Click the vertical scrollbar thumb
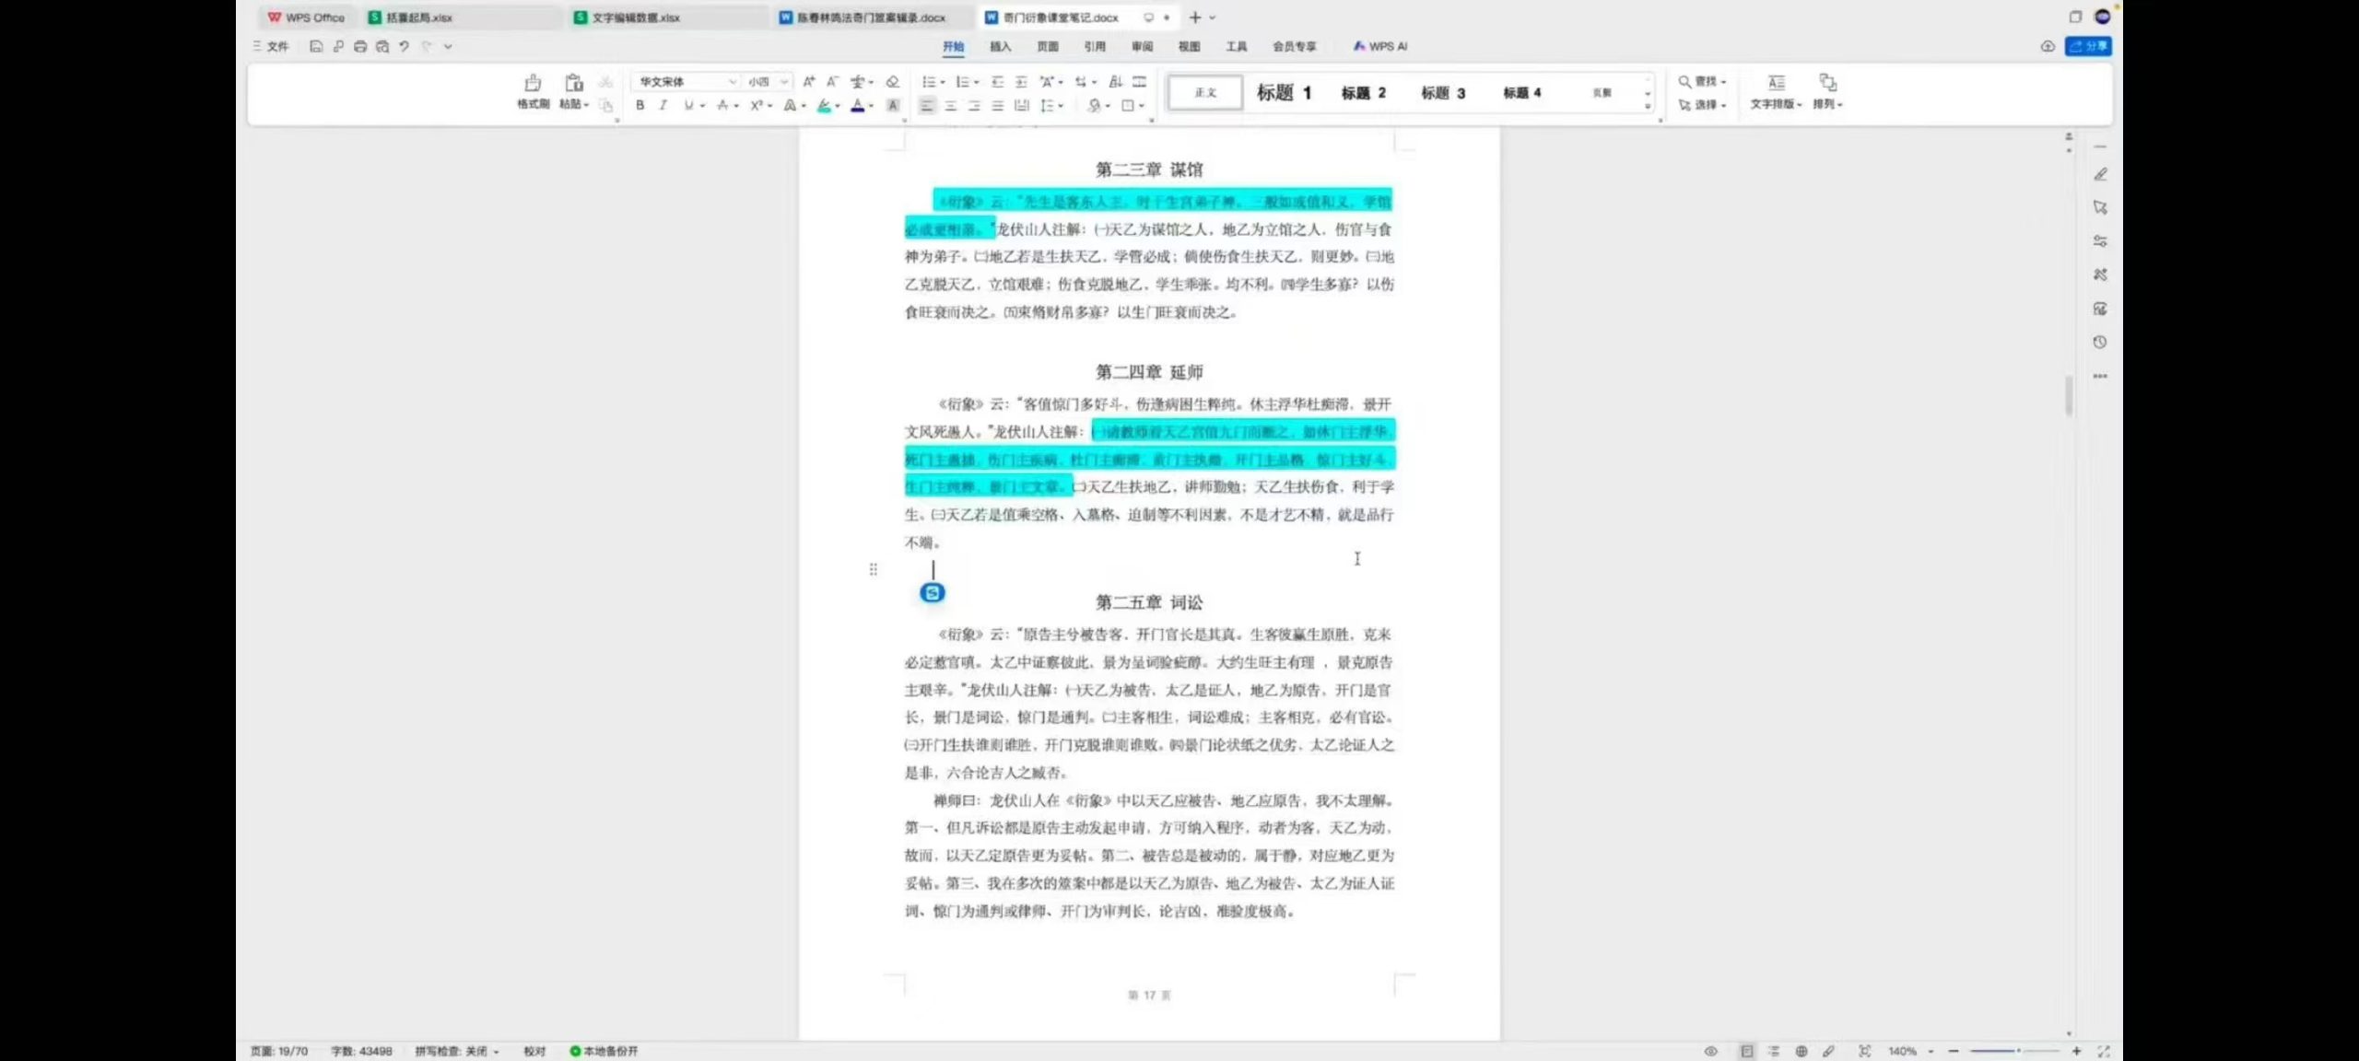Screen dimensions: 2359x1061 (2069, 396)
